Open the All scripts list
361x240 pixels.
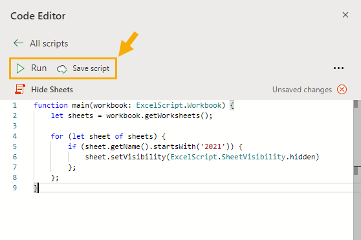[x=49, y=43]
